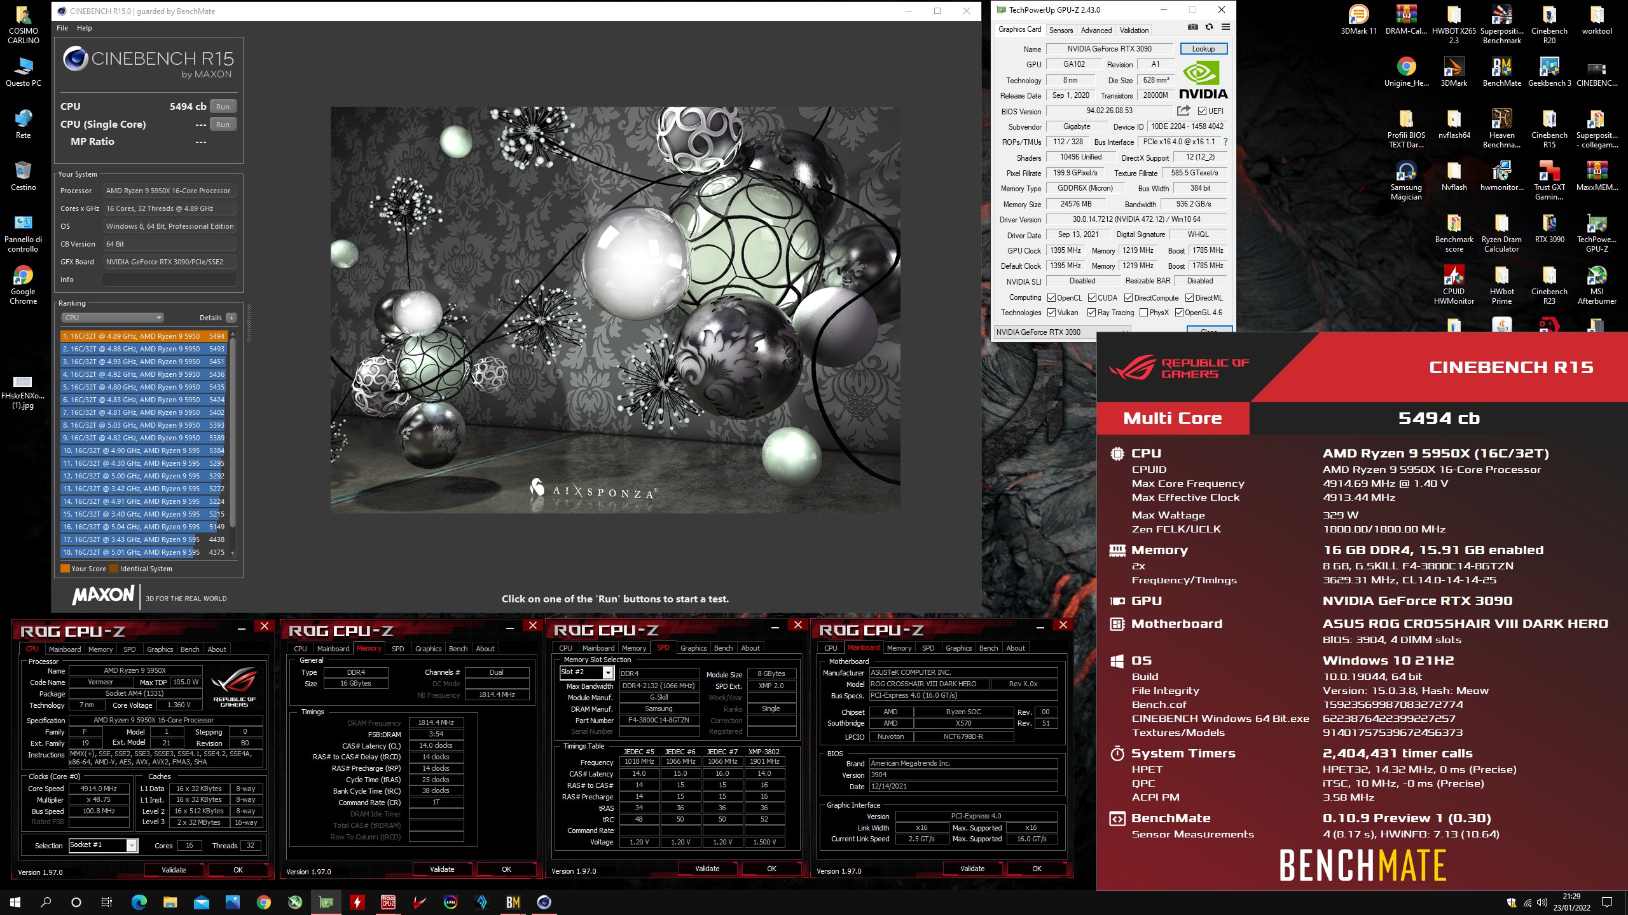
Task: Switch to the Validation tab in GPU-Z
Action: [1134, 30]
